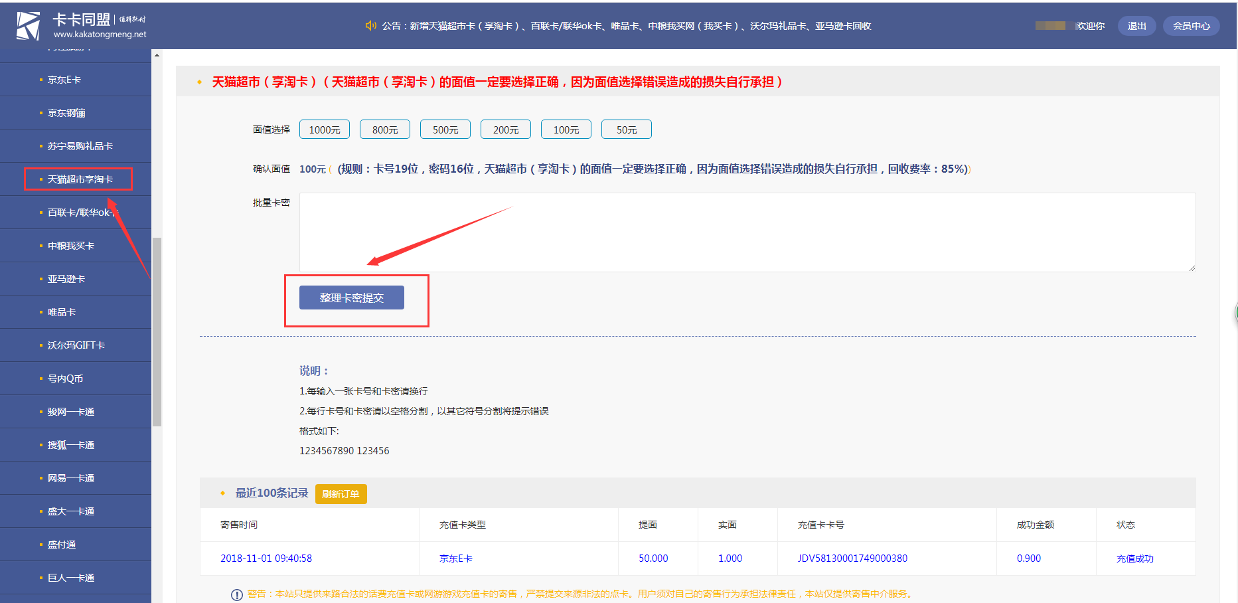Click the 状态 column header

(1126, 525)
